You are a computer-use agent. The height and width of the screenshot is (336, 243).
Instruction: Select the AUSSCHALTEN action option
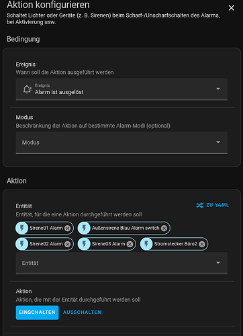point(82,312)
